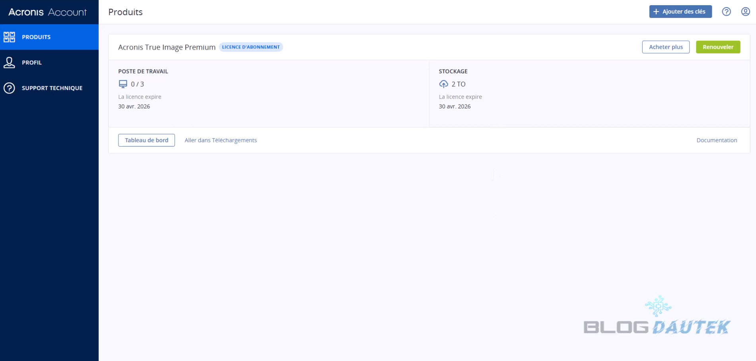Click the Acronis True Image Premium title
Screen dimensions: 756x361
[167, 47]
